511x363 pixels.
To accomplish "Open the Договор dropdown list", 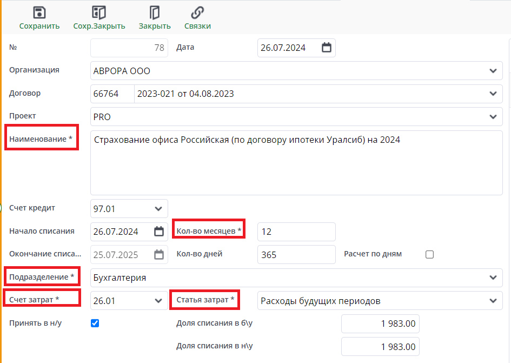I will [493, 94].
